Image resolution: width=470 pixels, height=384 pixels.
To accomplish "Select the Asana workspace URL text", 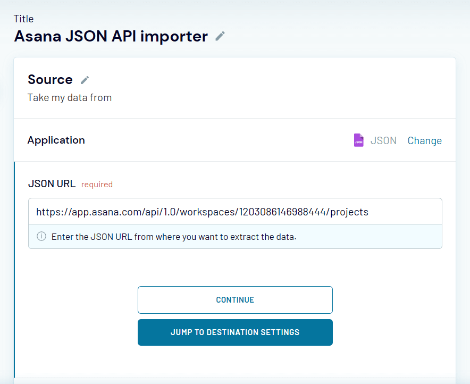I will click(x=202, y=211).
